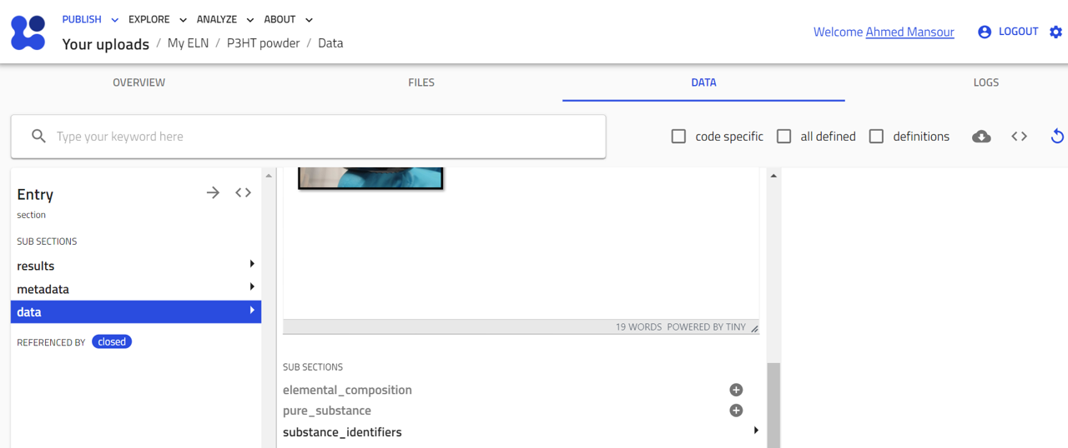Click the top toolbar code brackets icon
Screen dimensions: 1068x448
tap(1019, 137)
